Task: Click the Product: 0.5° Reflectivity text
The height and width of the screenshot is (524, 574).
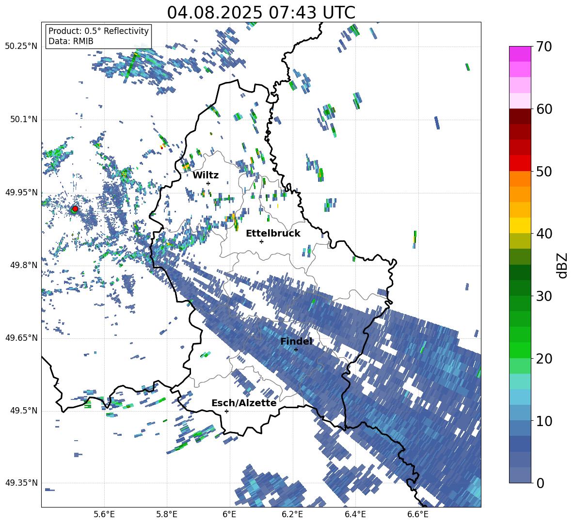Action: (x=98, y=31)
